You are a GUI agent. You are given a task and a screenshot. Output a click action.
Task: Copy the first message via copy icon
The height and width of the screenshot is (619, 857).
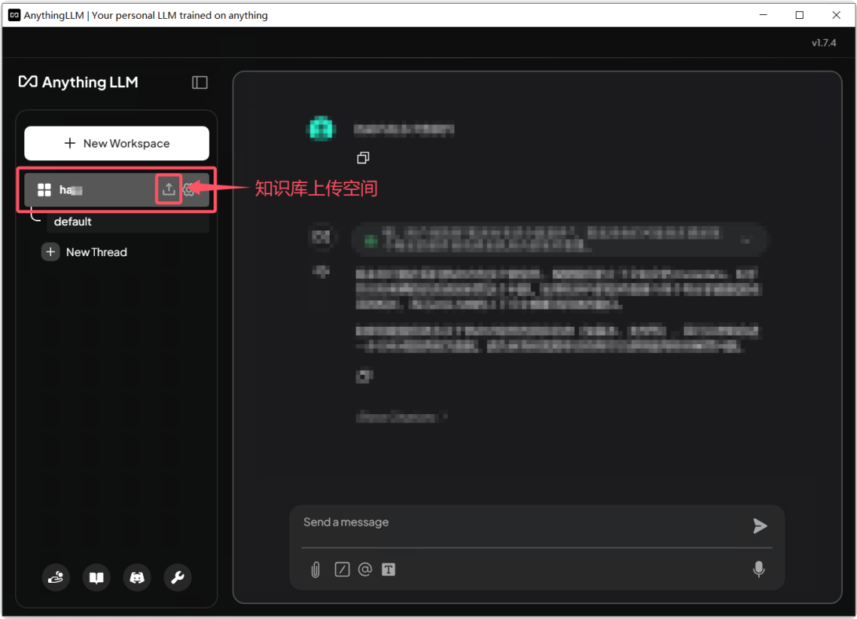pos(363,158)
